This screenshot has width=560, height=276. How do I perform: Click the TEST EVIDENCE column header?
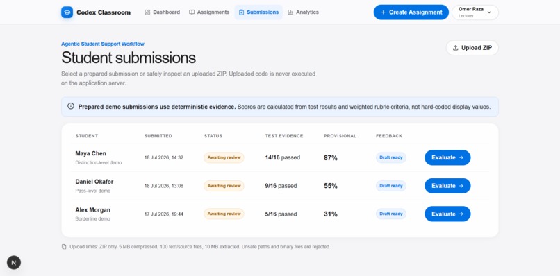(x=284, y=136)
